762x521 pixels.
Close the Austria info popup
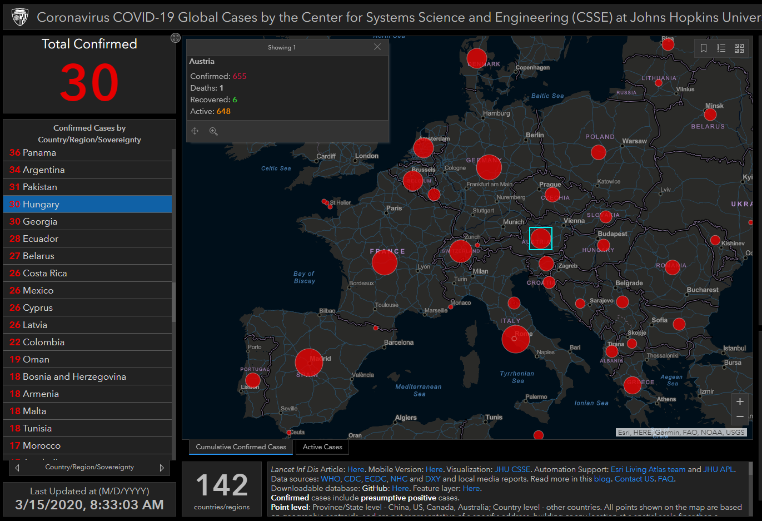(x=377, y=47)
